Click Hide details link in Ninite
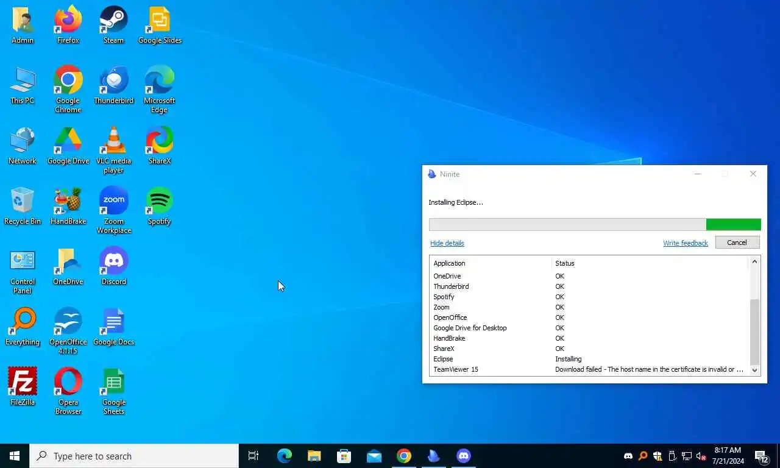 point(447,243)
